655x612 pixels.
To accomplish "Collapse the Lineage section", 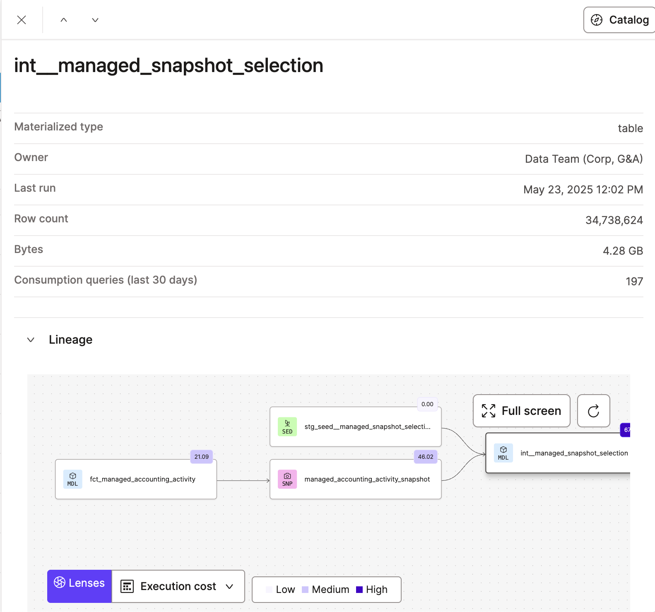I will tap(31, 340).
